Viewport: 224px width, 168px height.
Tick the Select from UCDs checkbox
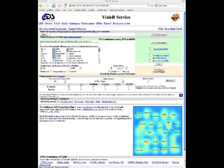point(152,49)
